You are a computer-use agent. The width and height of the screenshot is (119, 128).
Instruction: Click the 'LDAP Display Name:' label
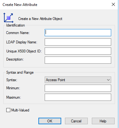click(22, 42)
